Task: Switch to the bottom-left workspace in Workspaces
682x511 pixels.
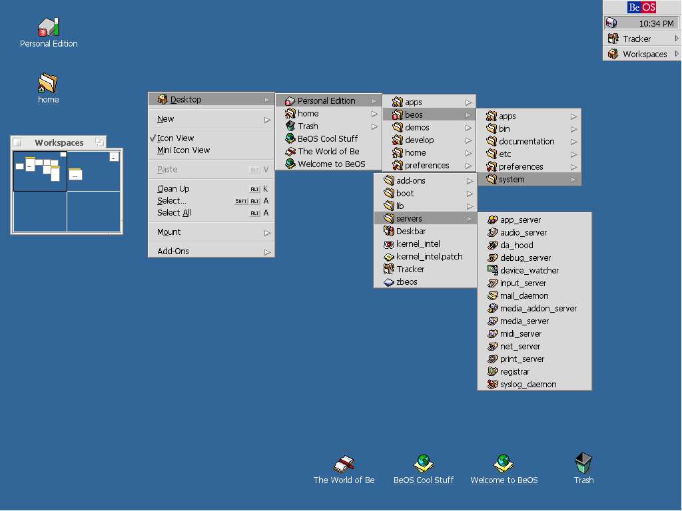Action: [x=40, y=212]
